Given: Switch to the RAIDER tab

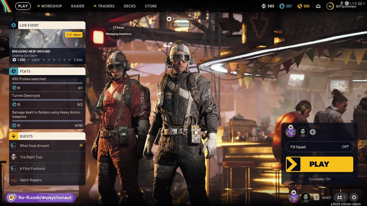Looking at the screenshot, I should (78, 6).
